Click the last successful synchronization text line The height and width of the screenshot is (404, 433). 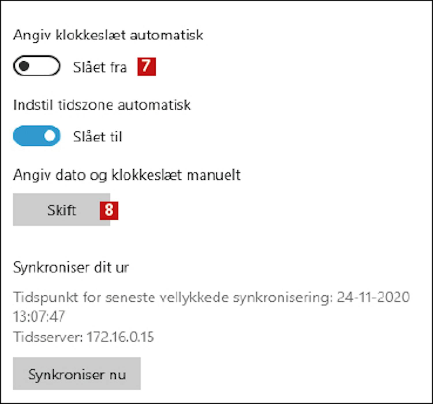[x=173, y=297]
